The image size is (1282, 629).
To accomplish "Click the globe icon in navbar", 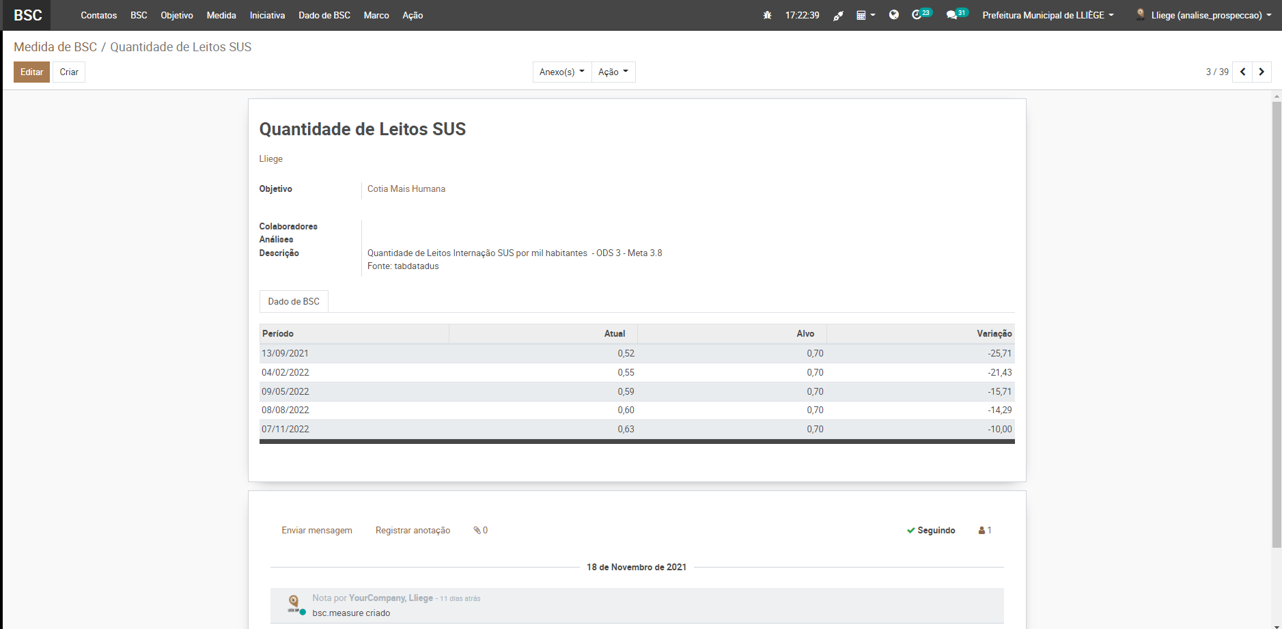I will point(893,15).
